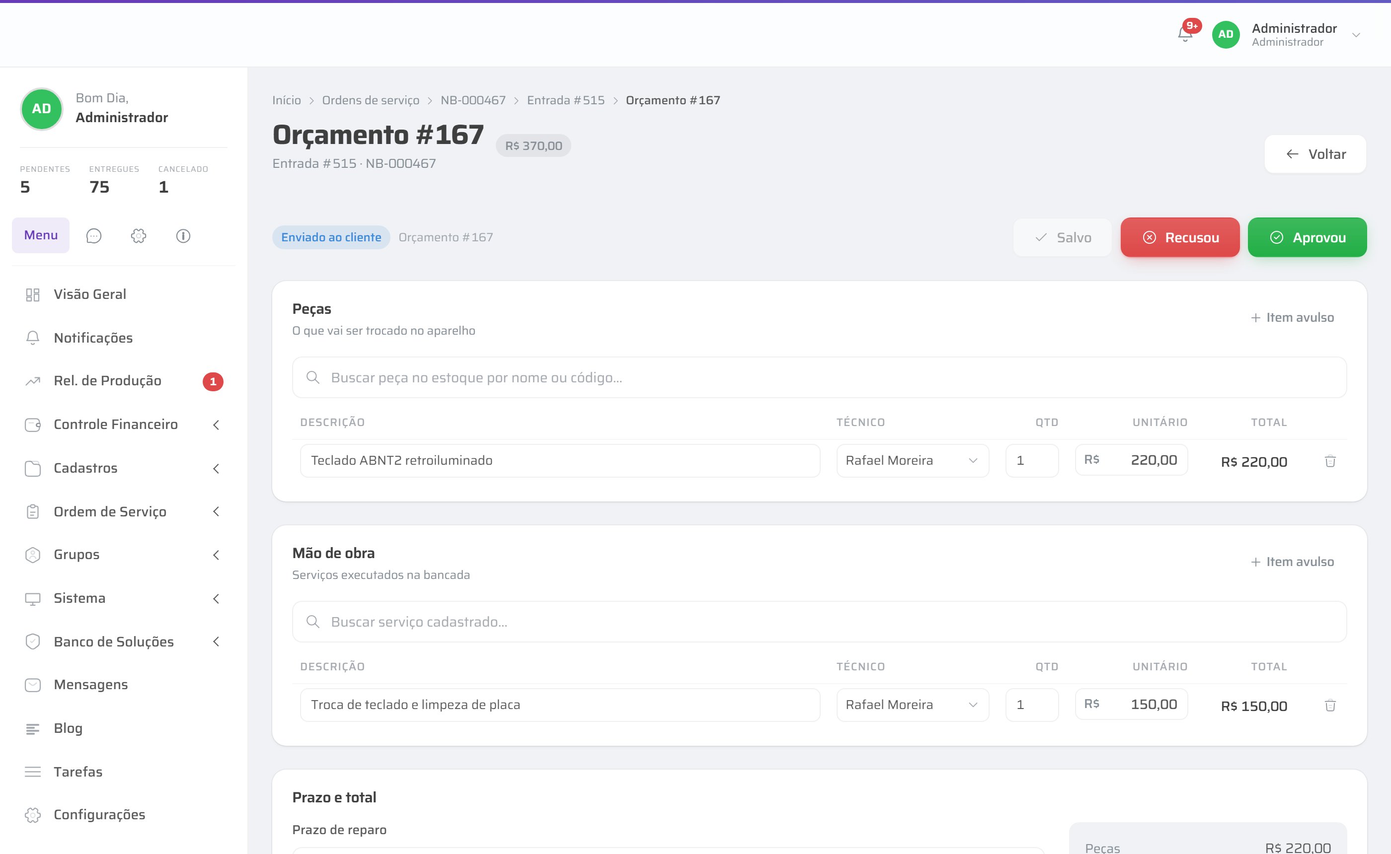Delete the Teclado ABNT2 retroiluminado row
The image size is (1391, 854).
(1330, 461)
